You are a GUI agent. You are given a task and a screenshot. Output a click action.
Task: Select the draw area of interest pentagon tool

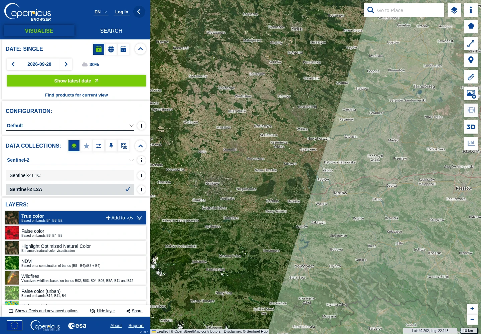(471, 26)
